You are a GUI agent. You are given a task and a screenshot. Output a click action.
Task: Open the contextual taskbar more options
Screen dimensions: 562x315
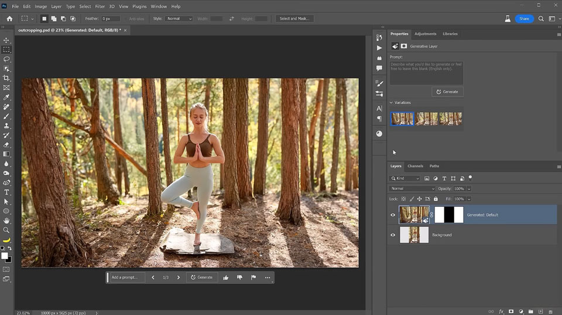(268, 278)
